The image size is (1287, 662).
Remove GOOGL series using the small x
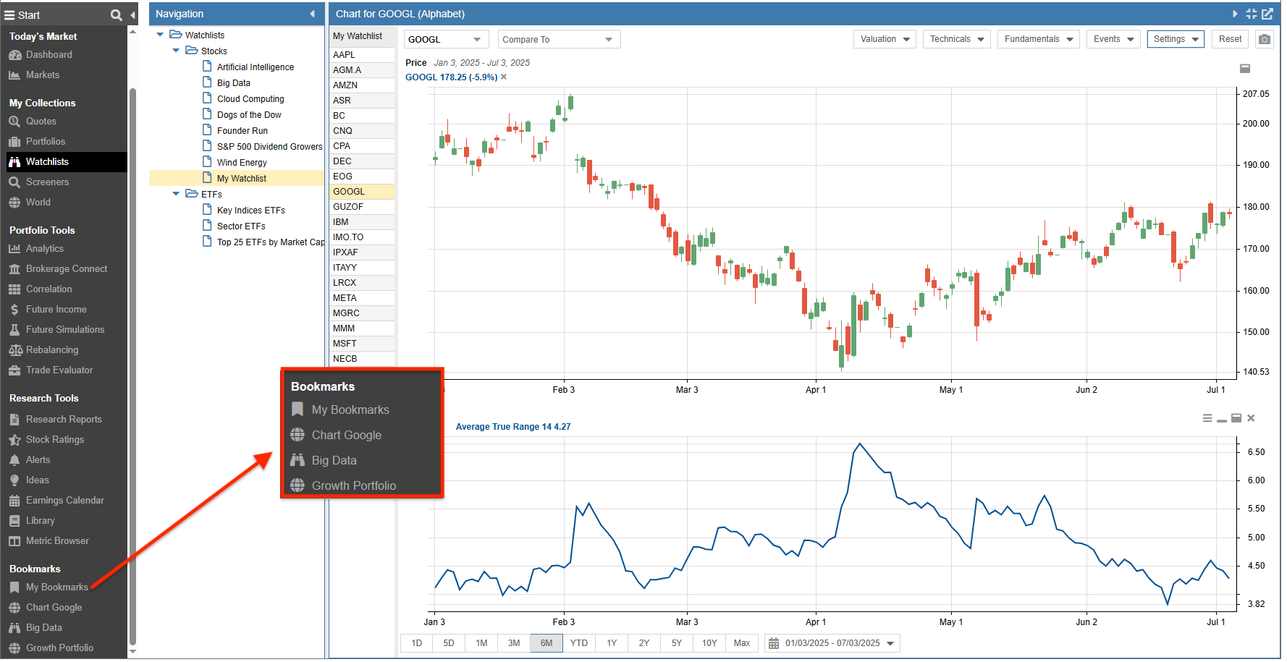(x=504, y=77)
